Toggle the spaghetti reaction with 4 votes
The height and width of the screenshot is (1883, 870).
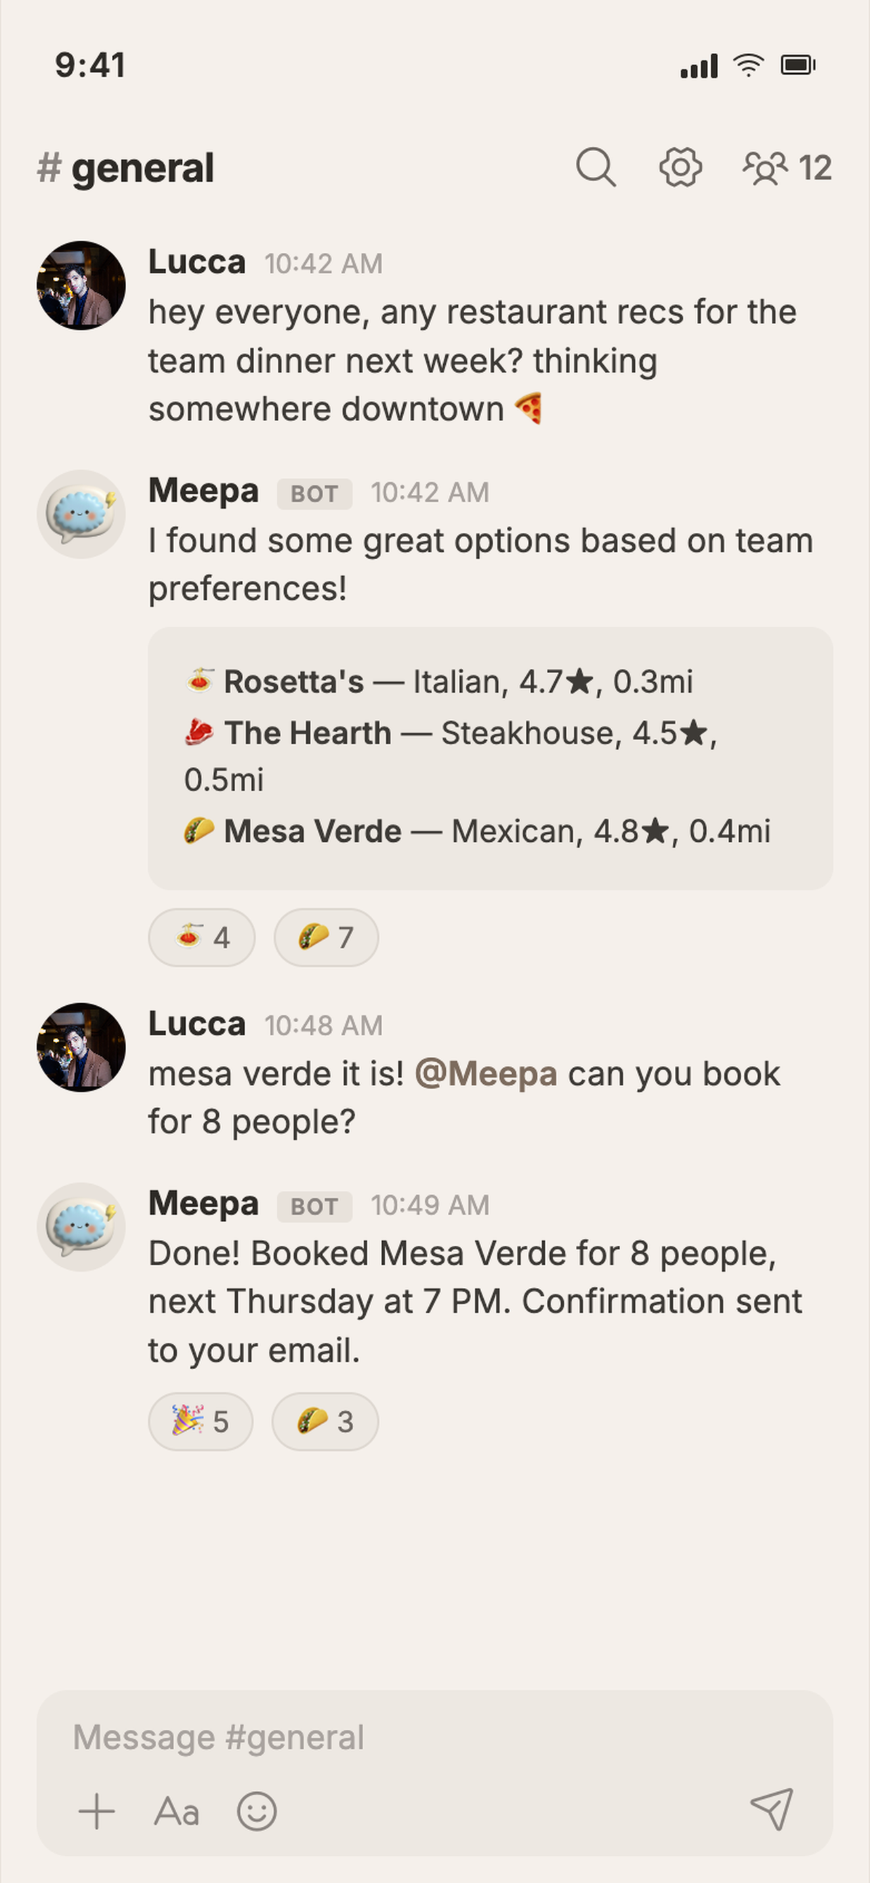pos(202,938)
